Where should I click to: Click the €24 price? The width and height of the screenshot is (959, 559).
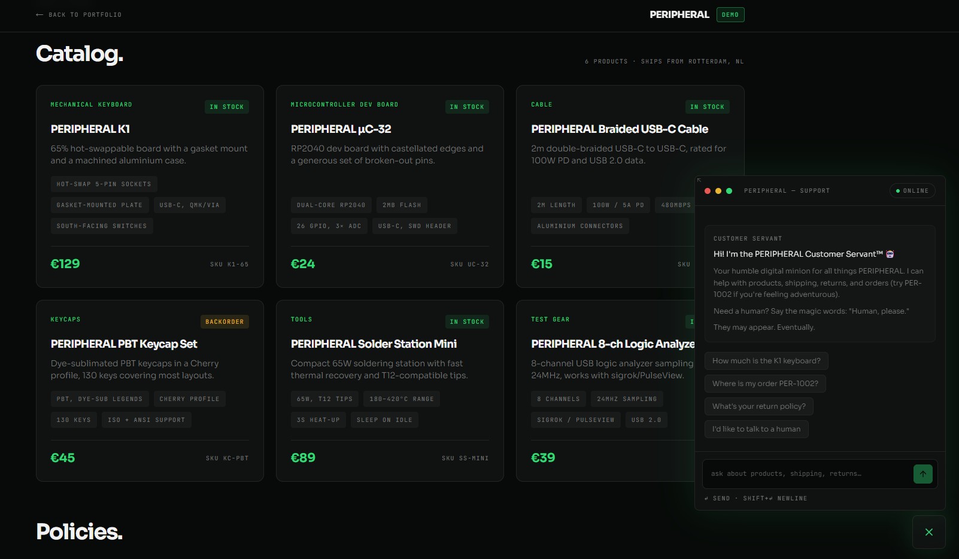(303, 264)
